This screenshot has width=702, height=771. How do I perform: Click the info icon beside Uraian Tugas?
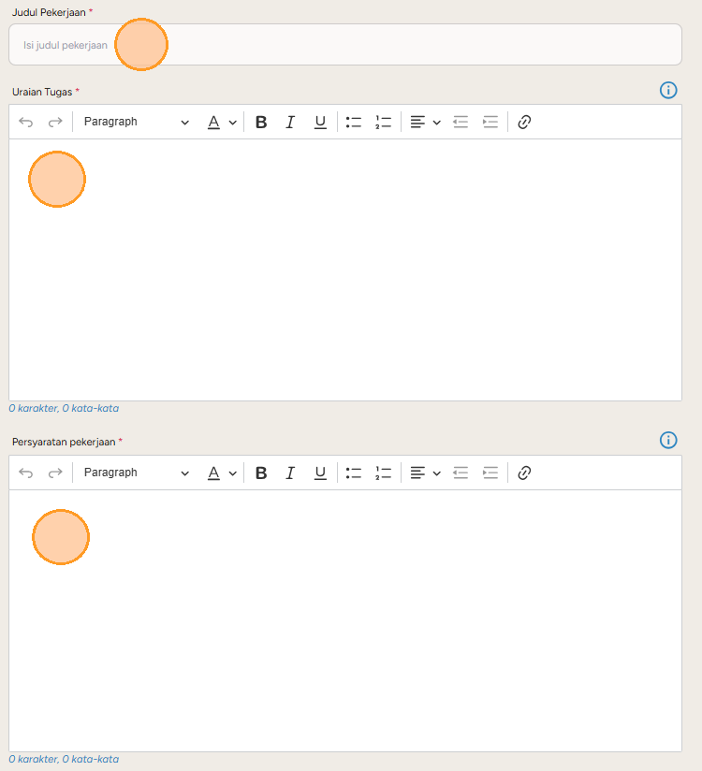(668, 90)
